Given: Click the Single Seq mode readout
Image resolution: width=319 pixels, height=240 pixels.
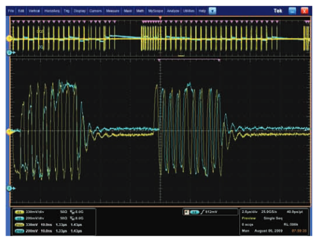Looking at the screenshot, I should 273,218.
